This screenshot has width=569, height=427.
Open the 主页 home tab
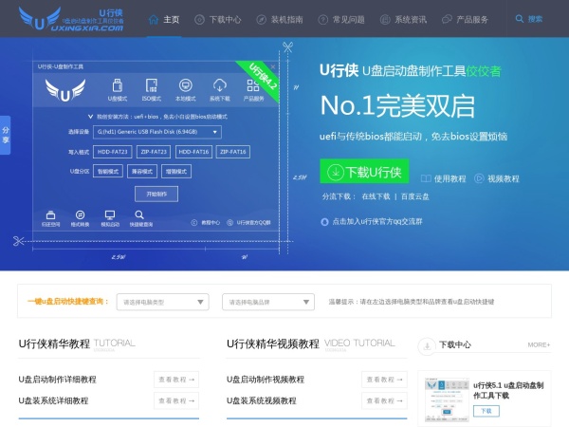point(164,19)
